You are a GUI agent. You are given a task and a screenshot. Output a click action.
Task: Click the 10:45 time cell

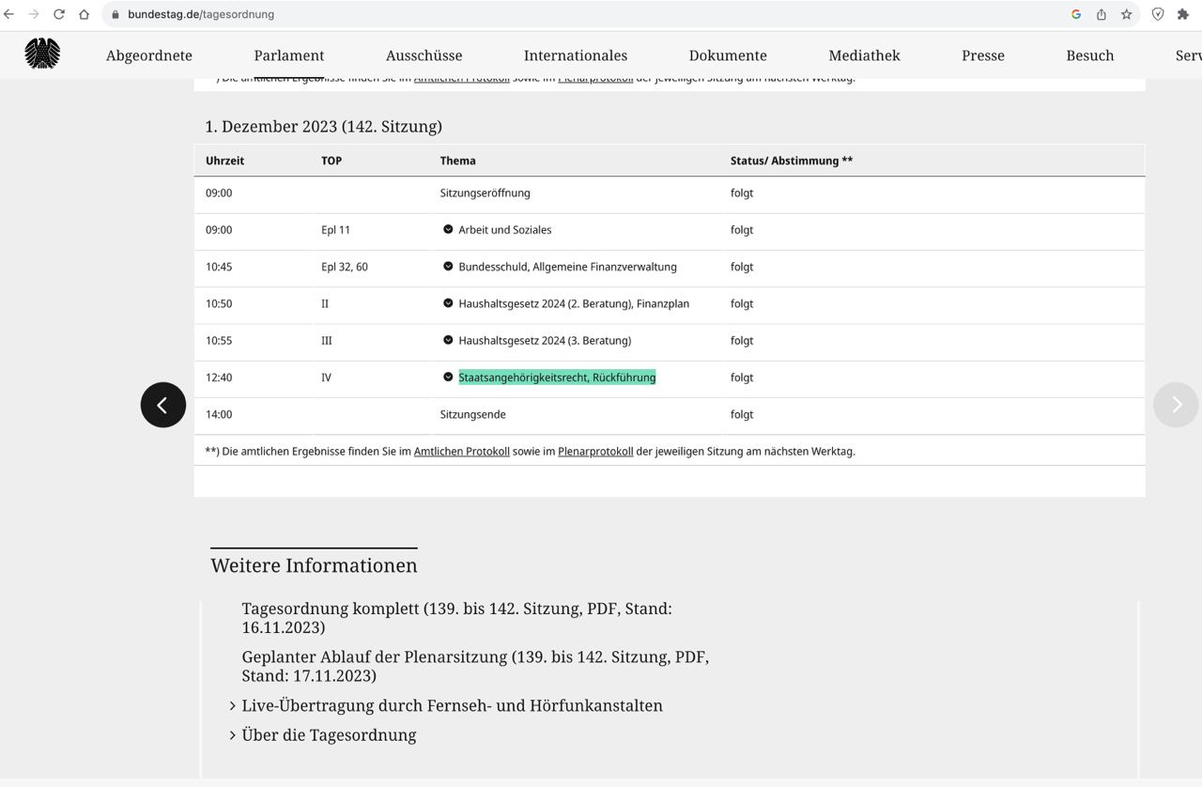pyautogui.click(x=219, y=267)
